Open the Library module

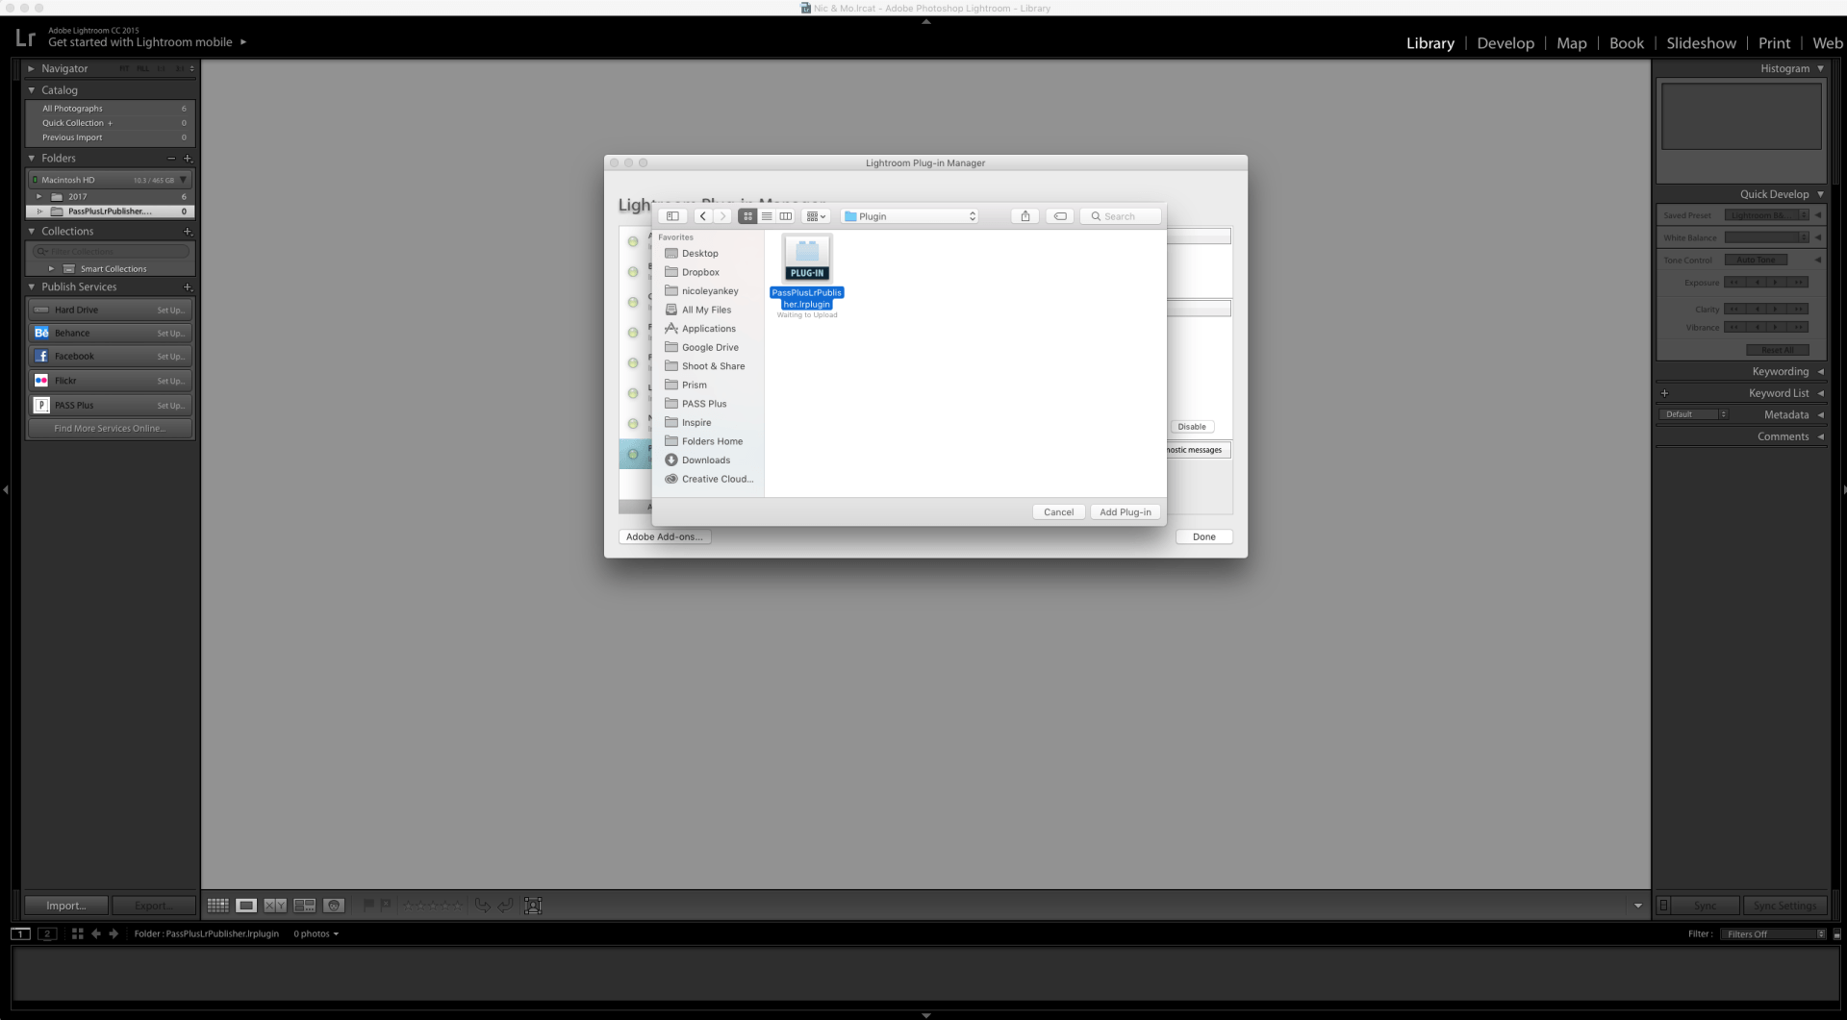pyautogui.click(x=1430, y=43)
